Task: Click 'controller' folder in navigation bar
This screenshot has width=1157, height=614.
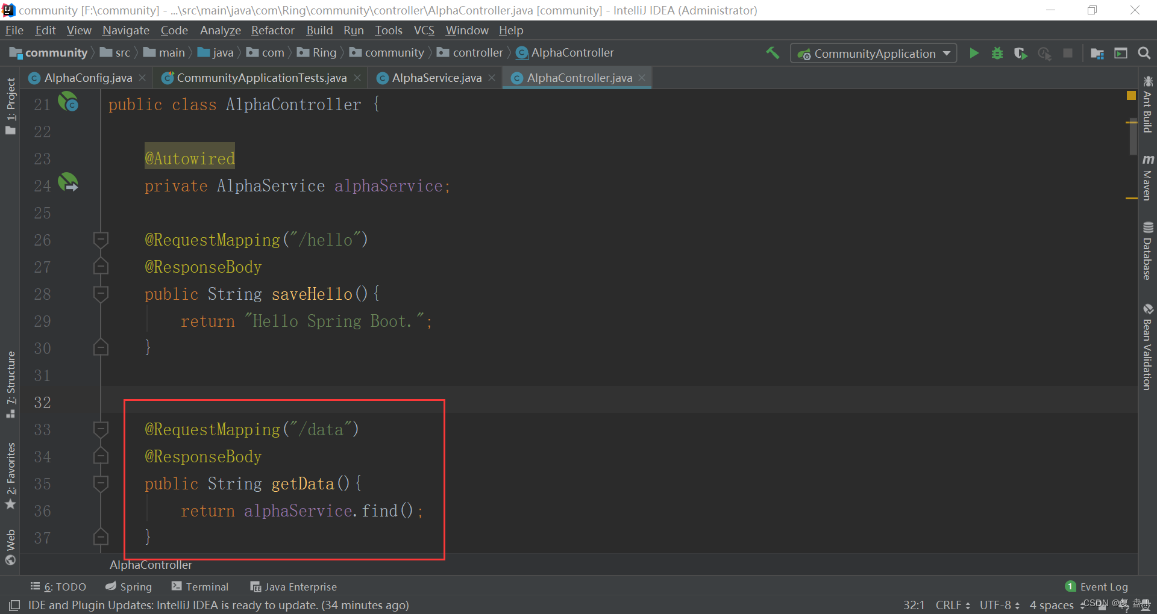Action: pos(470,53)
